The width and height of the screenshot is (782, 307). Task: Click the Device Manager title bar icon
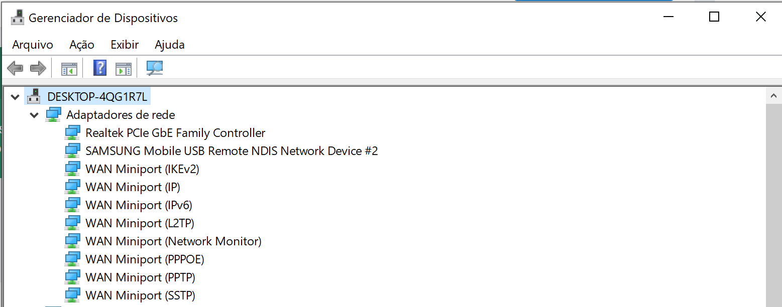(18, 18)
